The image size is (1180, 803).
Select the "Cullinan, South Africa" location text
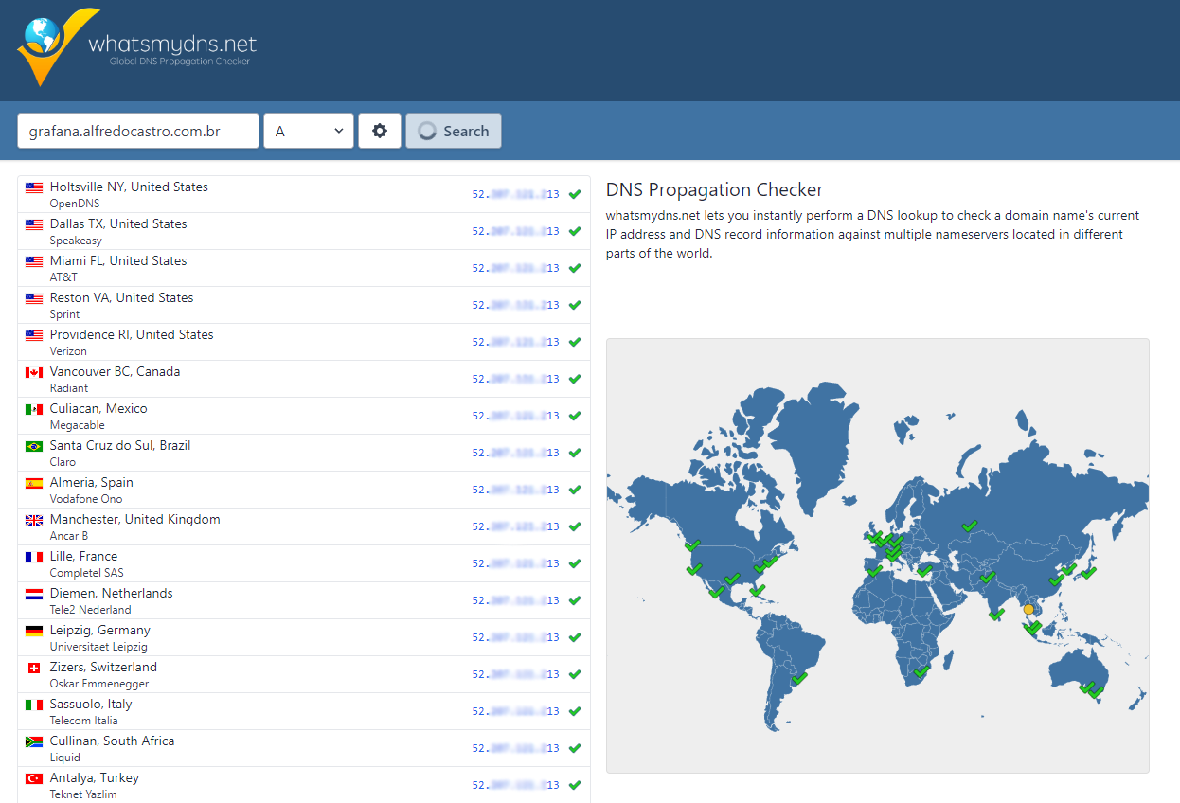pyautogui.click(x=113, y=741)
